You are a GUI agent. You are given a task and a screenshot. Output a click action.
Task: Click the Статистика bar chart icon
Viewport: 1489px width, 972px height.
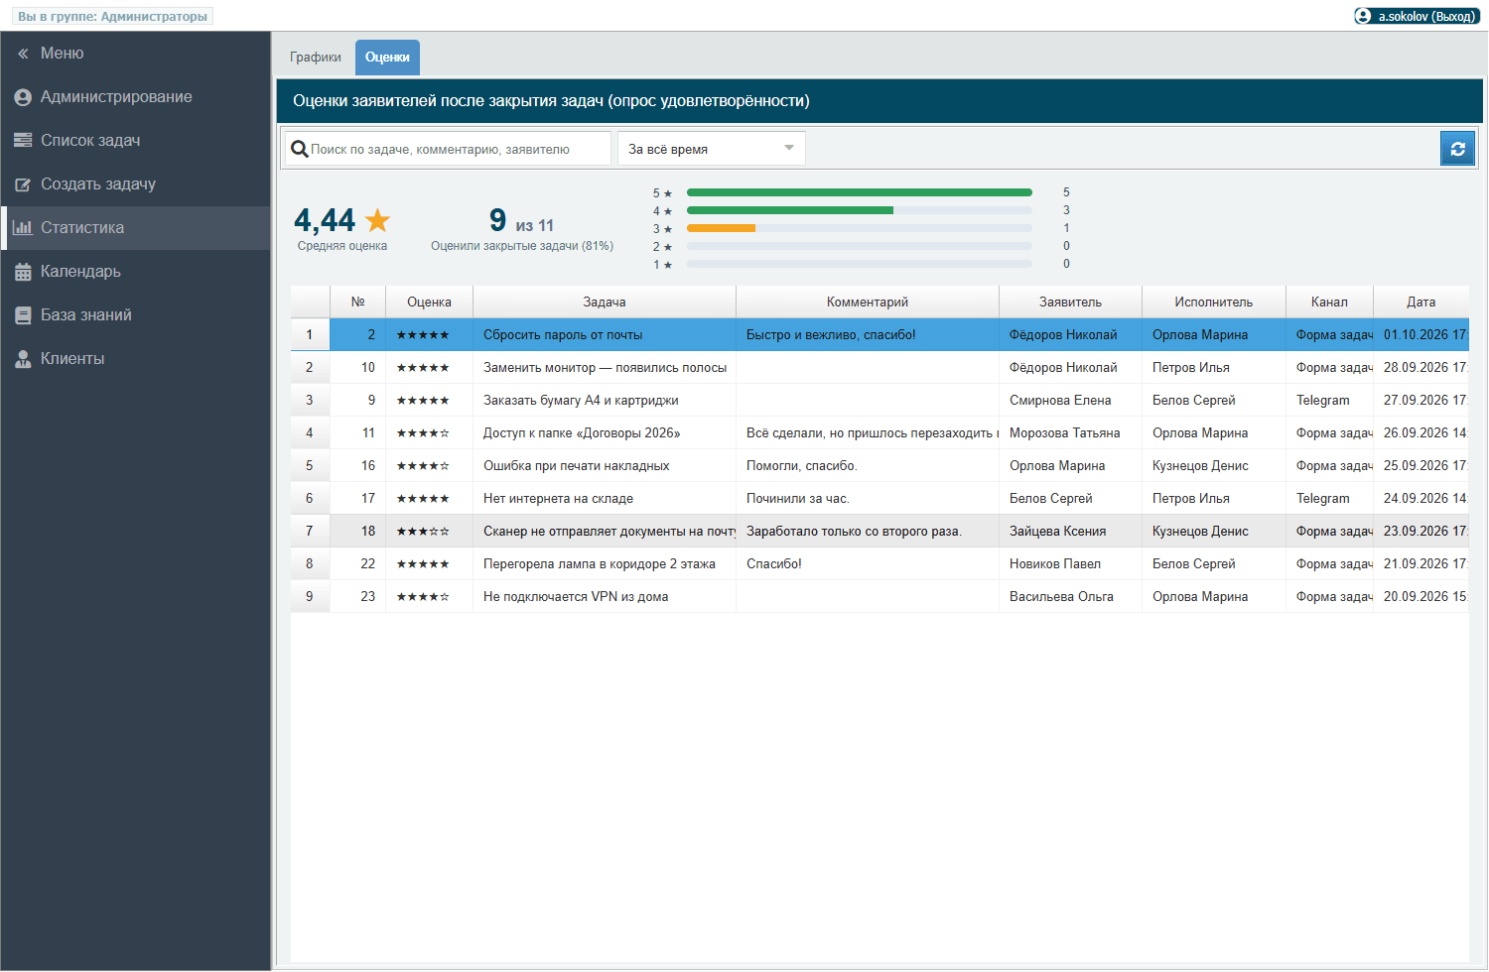[23, 228]
